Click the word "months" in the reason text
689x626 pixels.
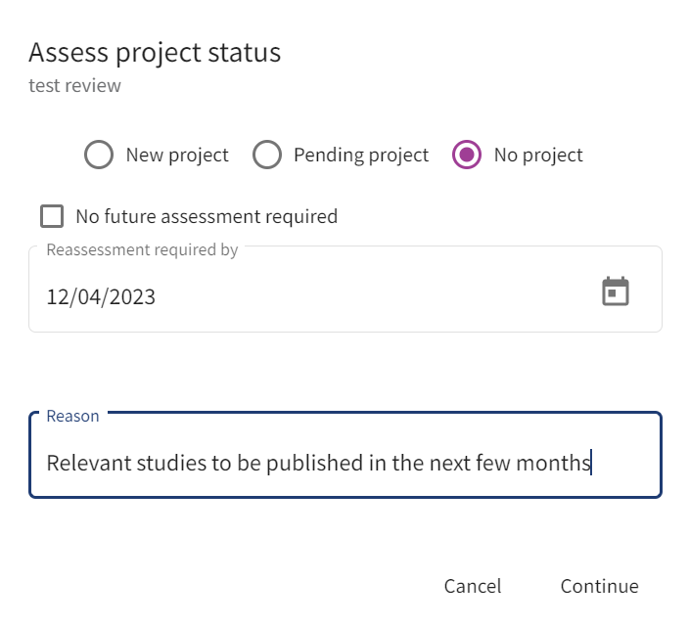[560, 463]
